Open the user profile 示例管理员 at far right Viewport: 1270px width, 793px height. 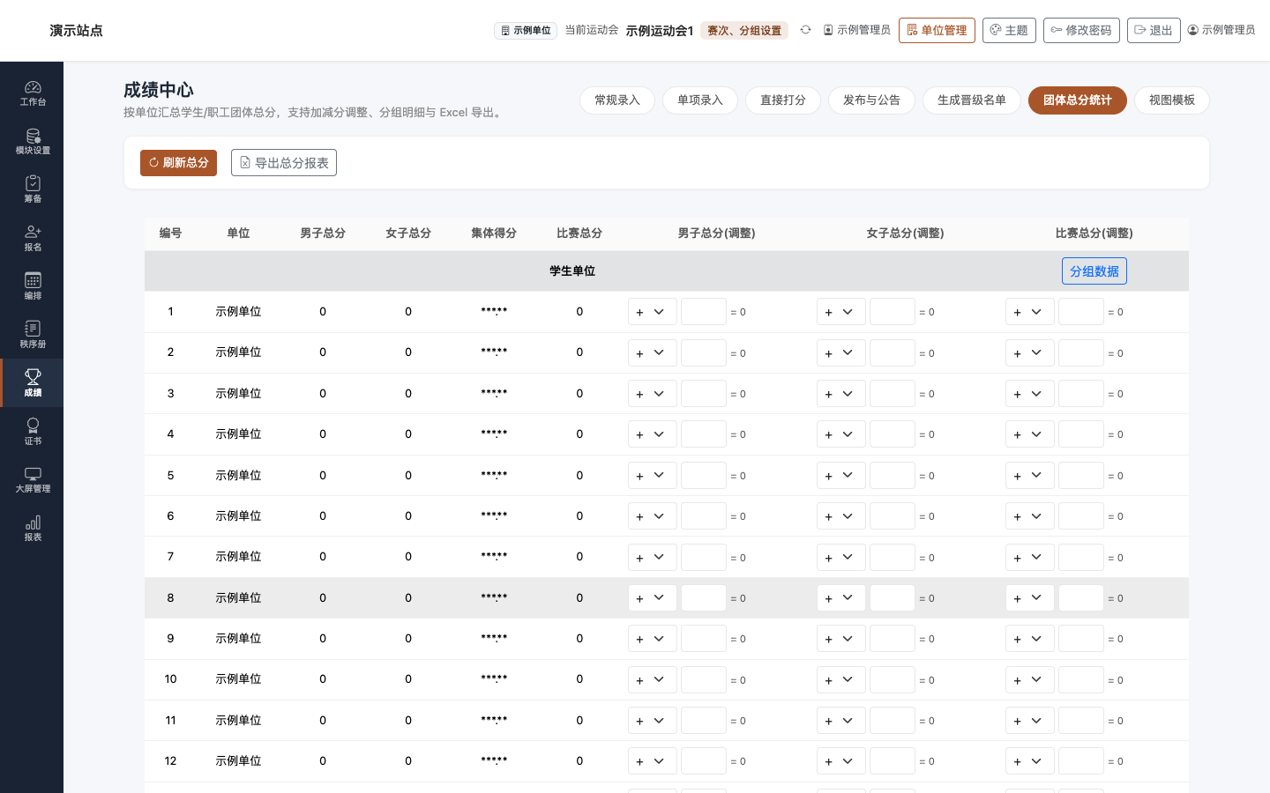1221,30
